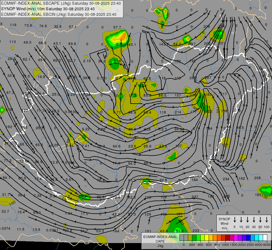Click the '89.6' value on the map
Screen dimensions: 272x250
coord(72,44)
